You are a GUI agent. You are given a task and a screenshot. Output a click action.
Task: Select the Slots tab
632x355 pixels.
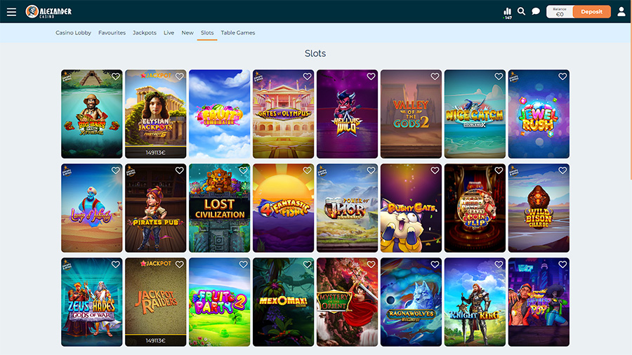click(207, 32)
